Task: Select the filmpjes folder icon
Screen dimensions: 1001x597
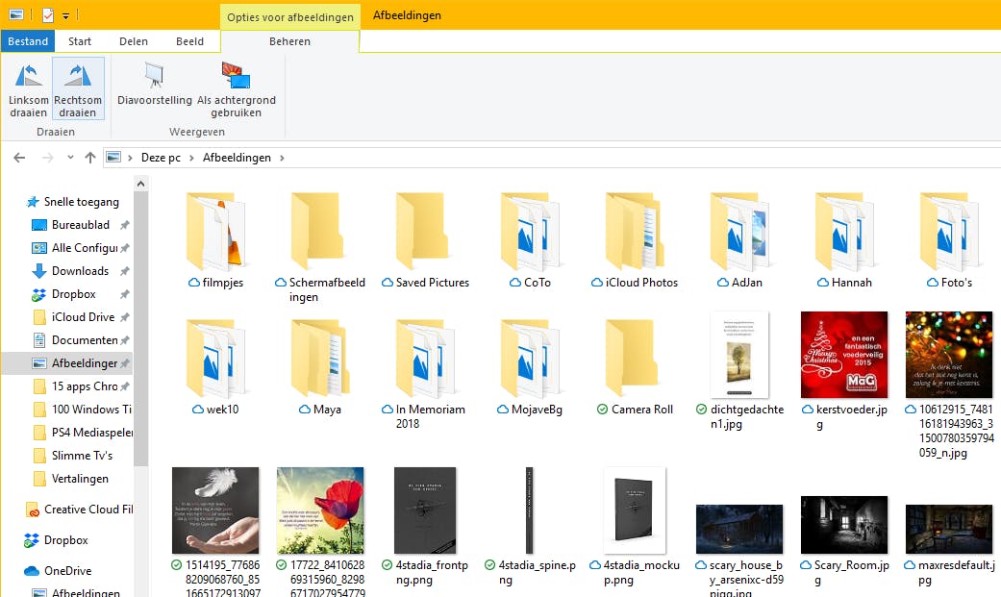Action: pyautogui.click(x=215, y=231)
